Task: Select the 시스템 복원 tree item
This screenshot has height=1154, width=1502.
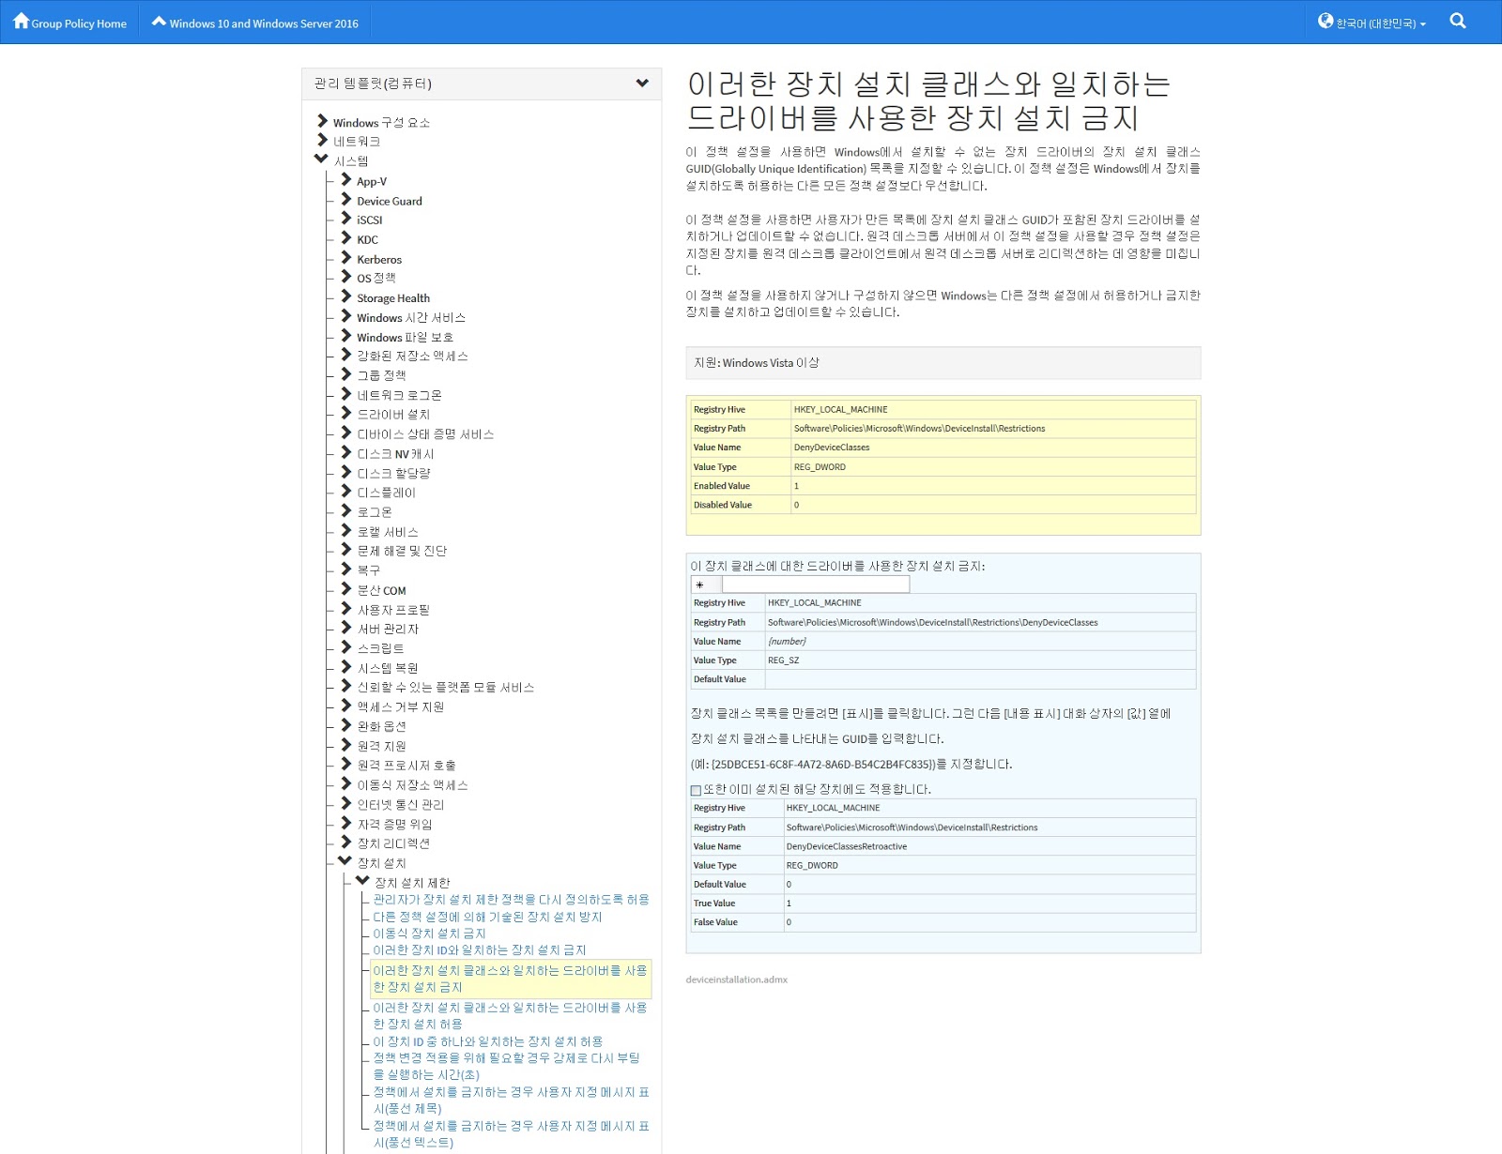Action: pos(388,668)
